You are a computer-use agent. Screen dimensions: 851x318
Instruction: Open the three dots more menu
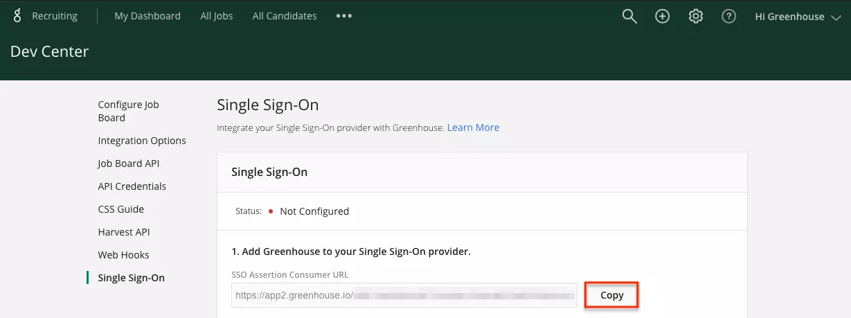[344, 16]
